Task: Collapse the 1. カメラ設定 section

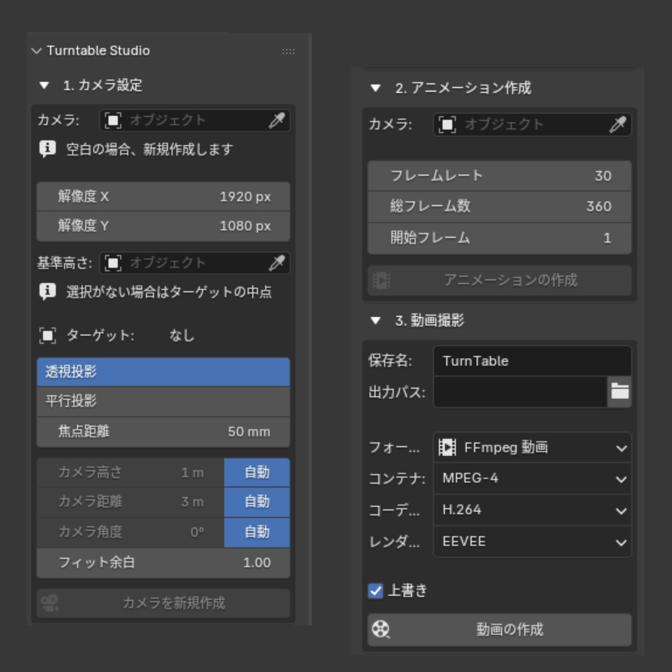Action: (43, 85)
